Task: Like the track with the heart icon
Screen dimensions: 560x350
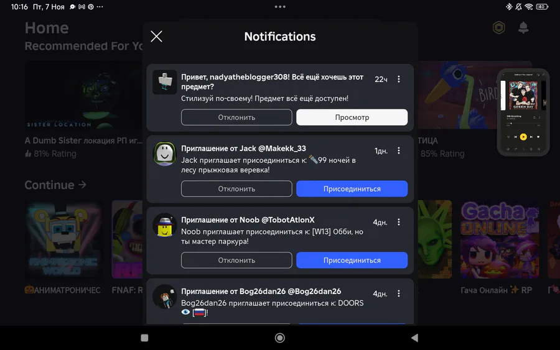Action: 538,137
